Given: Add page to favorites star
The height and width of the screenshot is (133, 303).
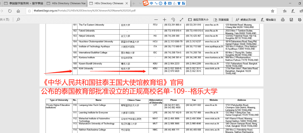Looking at the screenshot, I should 272,11.
